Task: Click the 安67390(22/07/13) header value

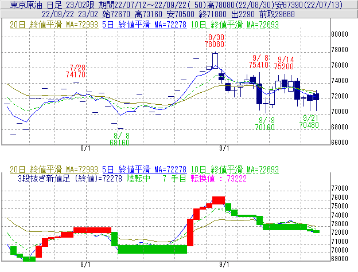Action: point(309,5)
